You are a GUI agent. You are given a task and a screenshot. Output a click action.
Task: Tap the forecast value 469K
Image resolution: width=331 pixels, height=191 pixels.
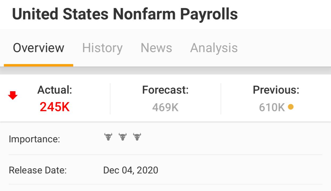[165, 107]
